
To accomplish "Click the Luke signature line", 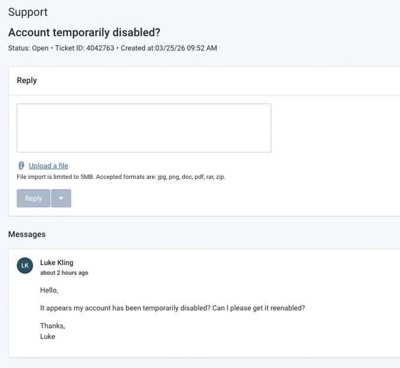I will (48, 337).
